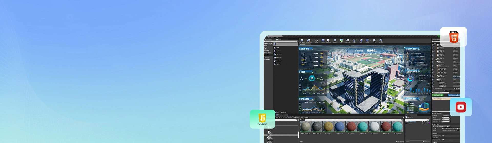The image size is (492, 143).
Task: Select the MI_Runway_05 white material thumbnail
Action: point(374,127)
